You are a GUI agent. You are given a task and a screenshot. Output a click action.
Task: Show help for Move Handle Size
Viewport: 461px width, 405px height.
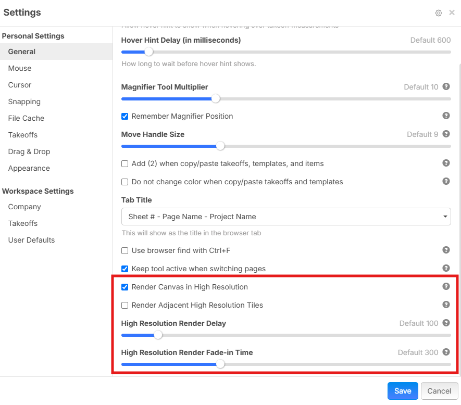tap(446, 134)
